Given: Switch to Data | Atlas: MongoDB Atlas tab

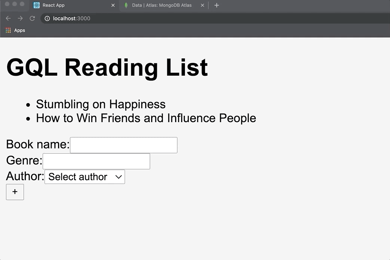Looking at the screenshot, I should pos(162,5).
